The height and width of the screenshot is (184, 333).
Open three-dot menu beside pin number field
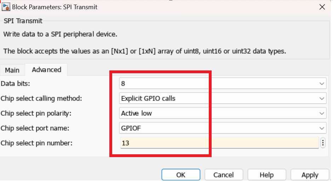pos(323,143)
